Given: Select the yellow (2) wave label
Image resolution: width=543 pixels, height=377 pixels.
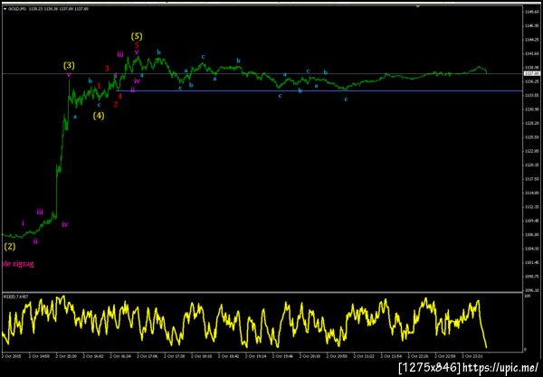Looking at the screenshot, I should click(10, 247).
